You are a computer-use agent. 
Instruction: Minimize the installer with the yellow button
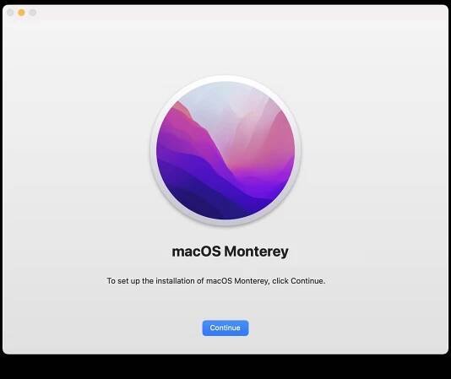tap(21, 13)
